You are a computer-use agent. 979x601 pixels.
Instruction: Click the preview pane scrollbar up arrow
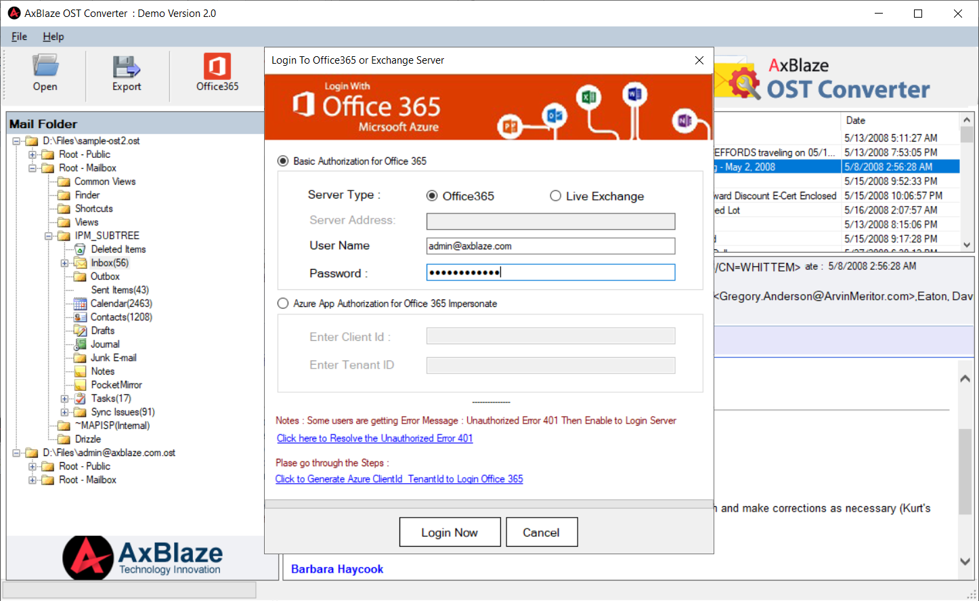965,379
